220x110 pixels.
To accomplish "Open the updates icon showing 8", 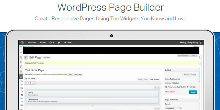I will pyautogui.click(x=51, y=42).
